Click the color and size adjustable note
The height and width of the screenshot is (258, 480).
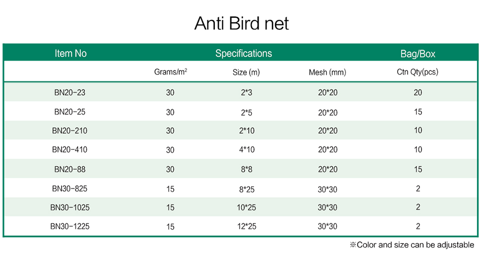point(412,245)
